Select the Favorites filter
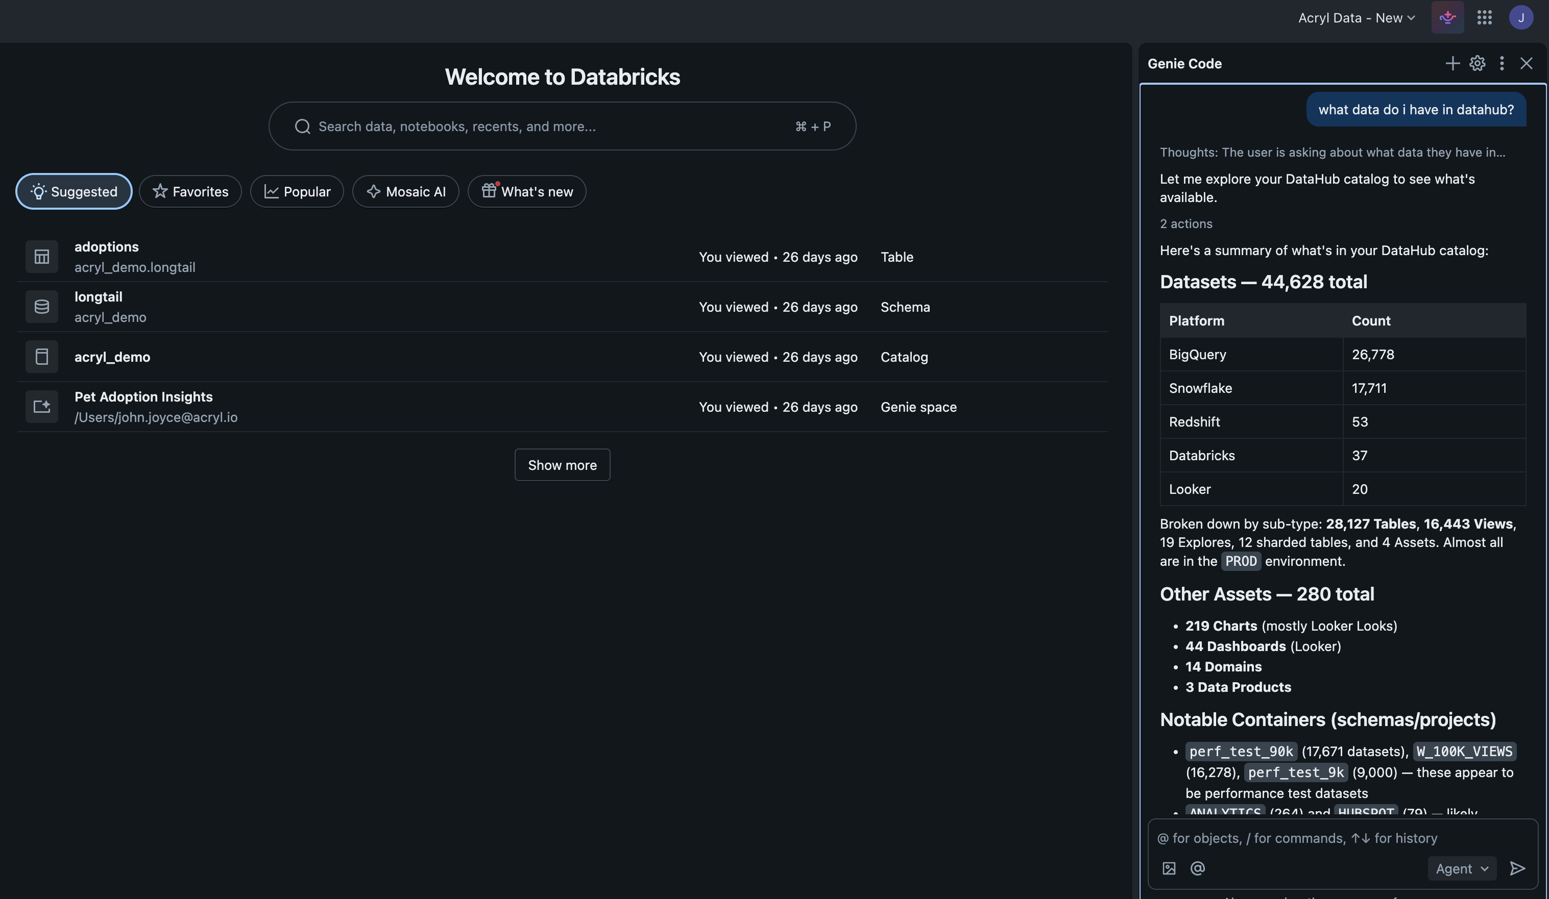The image size is (1549, 899). pyautogui.click(x=190, y=191)
